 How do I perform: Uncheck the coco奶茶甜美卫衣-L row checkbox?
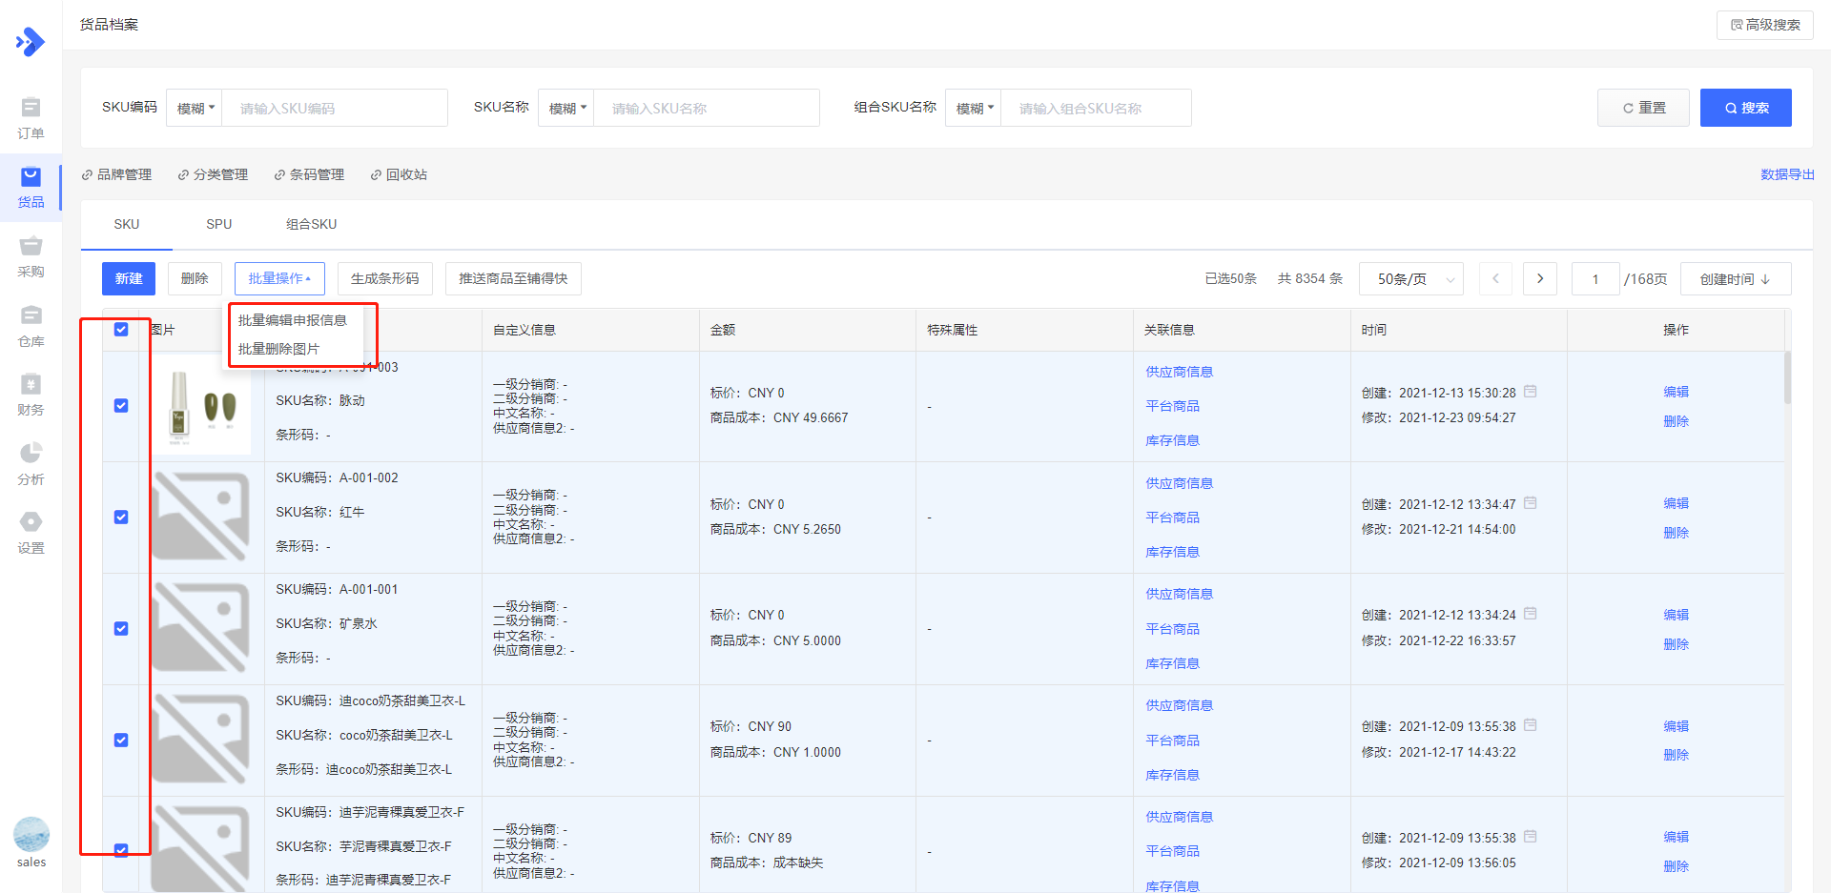click(x=121, y=741)
